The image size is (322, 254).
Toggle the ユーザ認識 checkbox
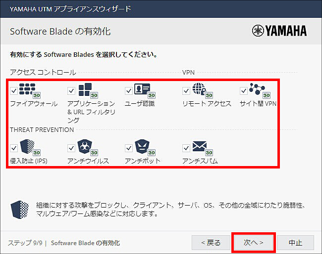tap(129, 90)
